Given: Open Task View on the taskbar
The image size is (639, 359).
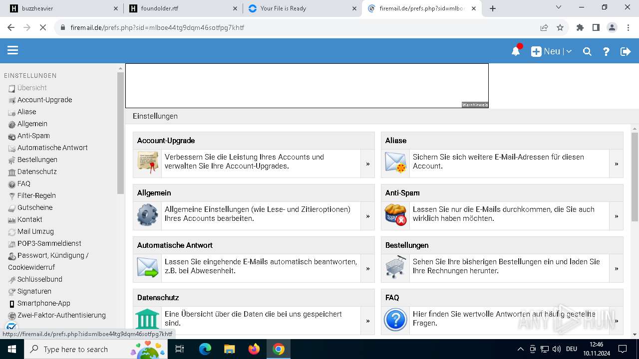Looking at the screenshot, I should [180, 349].
